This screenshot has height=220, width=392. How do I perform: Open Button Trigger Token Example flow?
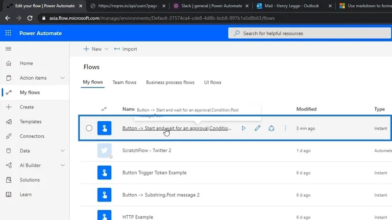154,173
